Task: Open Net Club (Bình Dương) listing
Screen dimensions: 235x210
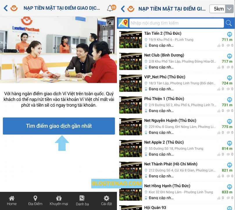Action: [176, 61]
